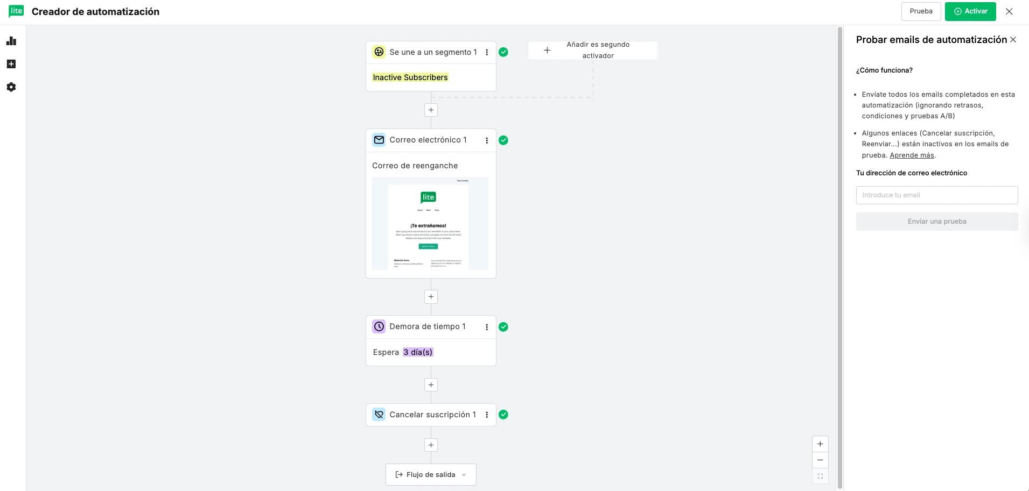Click the zoom out icon

pyautogui.click(x=820, y=460)
